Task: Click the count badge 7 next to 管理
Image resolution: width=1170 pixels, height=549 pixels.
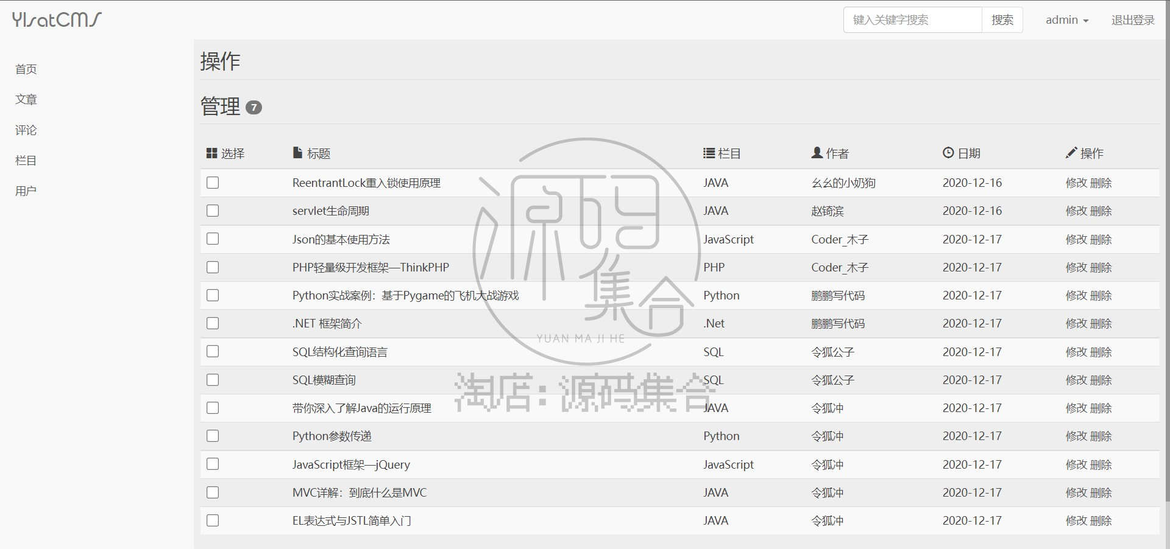Action: tap(253, 108)
